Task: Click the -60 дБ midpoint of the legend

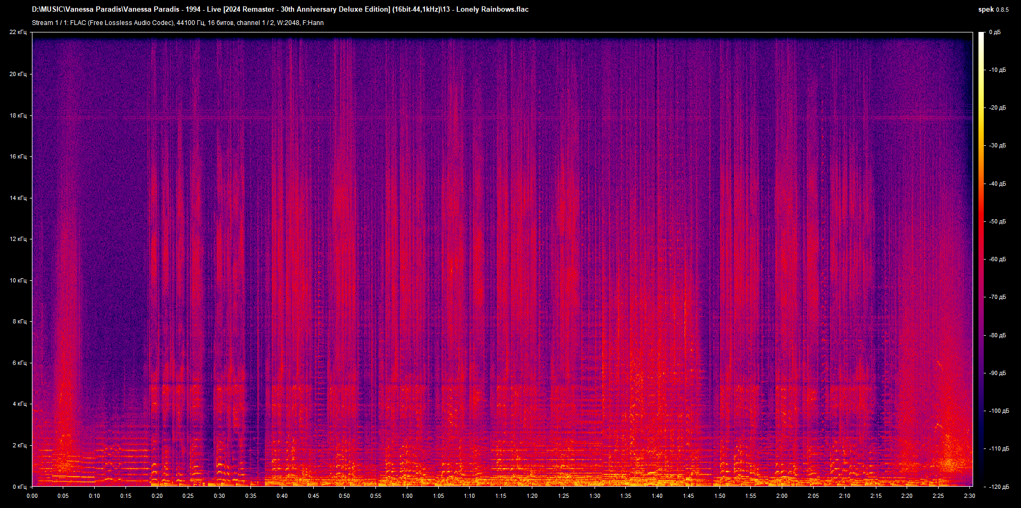Action: point(997,259)
